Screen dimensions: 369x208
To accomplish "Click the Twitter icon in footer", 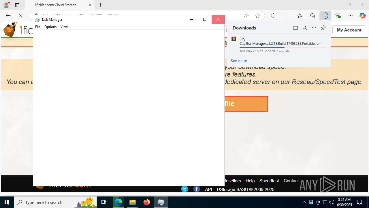I will pyautogui.click(x=184, y=189).
